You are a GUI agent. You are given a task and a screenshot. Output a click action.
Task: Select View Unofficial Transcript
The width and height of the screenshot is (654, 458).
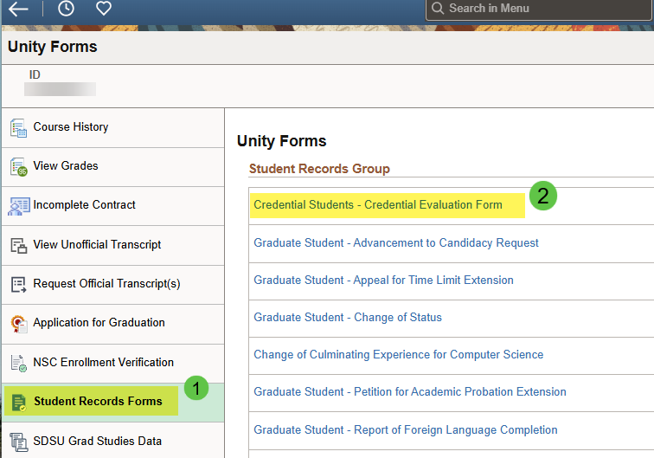pyautogui.click(x=112, y=246)
